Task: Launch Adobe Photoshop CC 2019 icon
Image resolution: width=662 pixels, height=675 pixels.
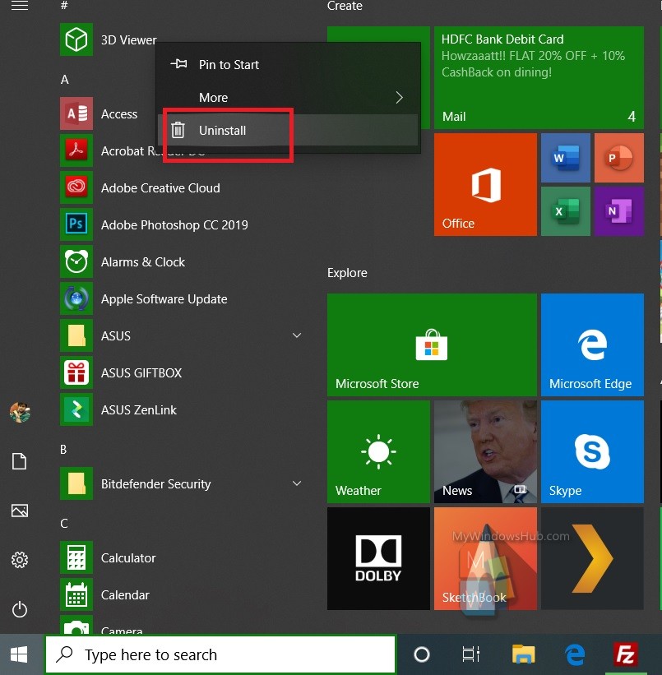Action: 76,224
